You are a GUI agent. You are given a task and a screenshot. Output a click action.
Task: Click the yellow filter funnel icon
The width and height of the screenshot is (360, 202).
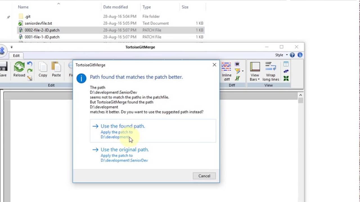tap(238, 71)
